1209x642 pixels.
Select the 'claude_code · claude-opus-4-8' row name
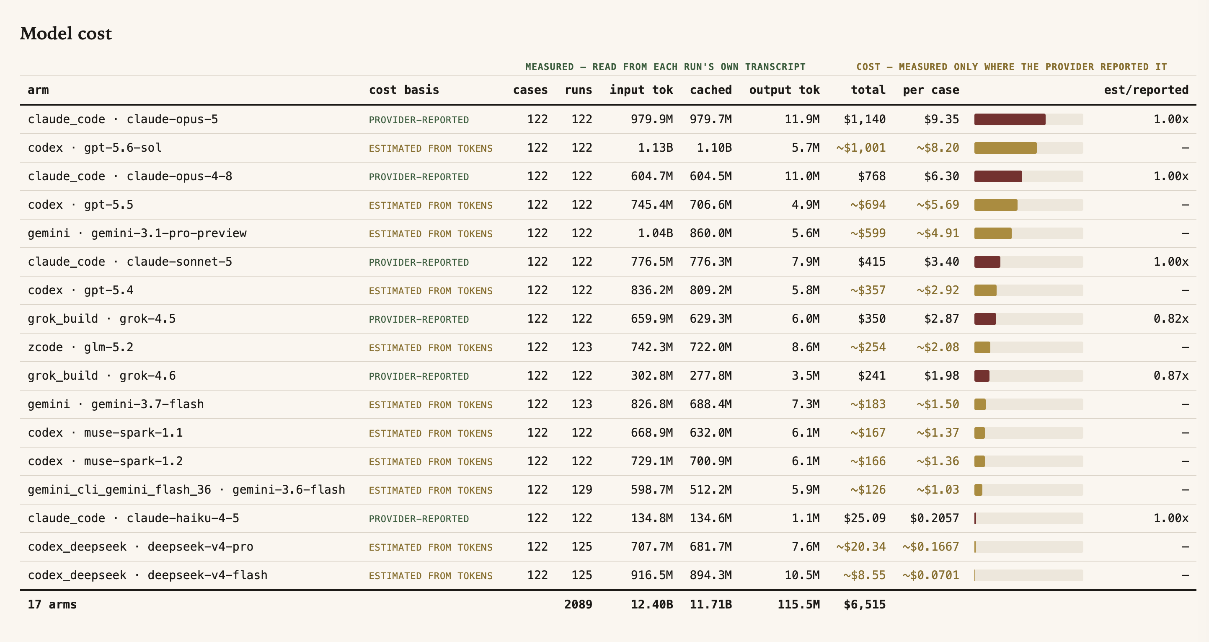tap(130, 176)
